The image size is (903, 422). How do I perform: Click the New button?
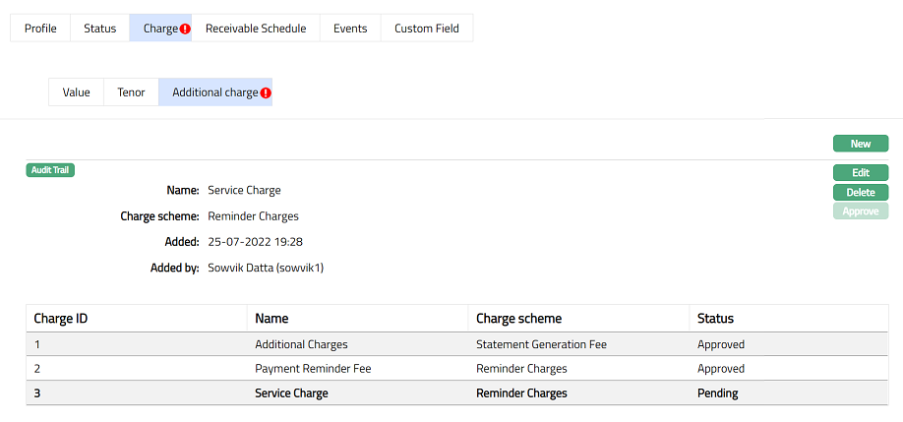point(861,144)
